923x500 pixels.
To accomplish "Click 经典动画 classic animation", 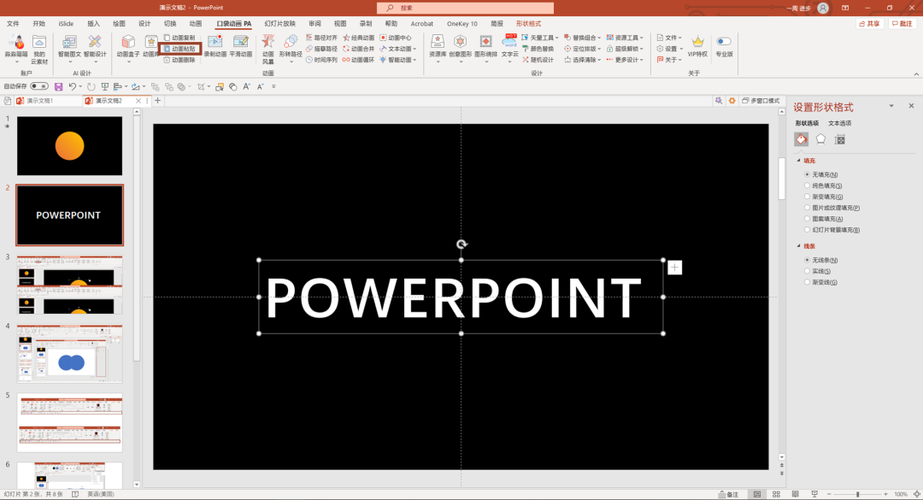I will (x=358, y=38).
